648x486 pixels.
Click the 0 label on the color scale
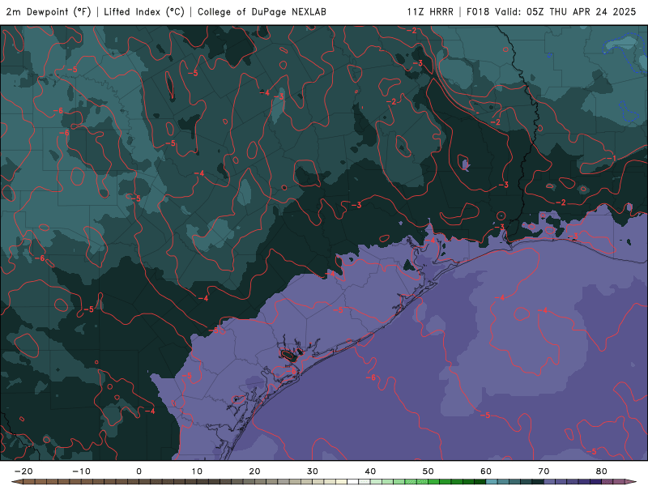click(139, 471)
